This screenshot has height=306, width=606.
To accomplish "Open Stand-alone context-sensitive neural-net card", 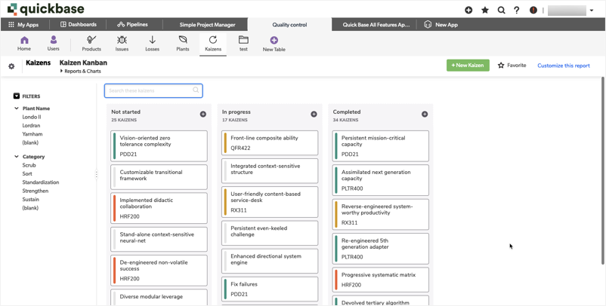I will point(159,239).
